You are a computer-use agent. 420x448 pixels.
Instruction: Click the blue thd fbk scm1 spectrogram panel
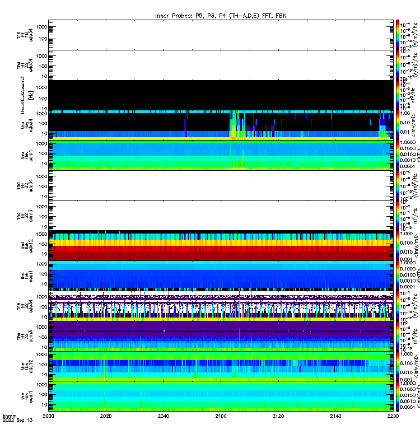pyautogui.click(x=221, y=276)
